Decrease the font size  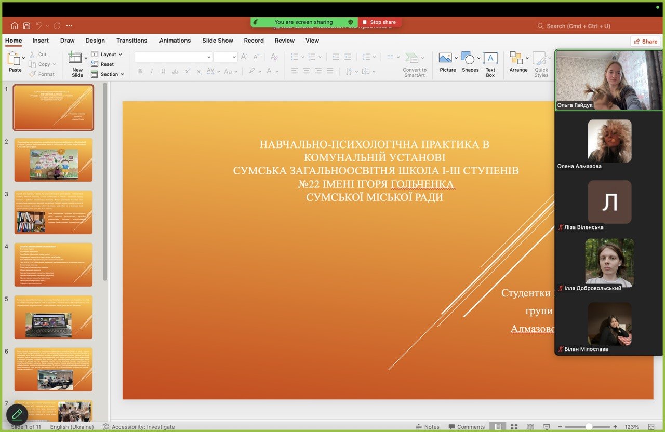coord(256,57)
